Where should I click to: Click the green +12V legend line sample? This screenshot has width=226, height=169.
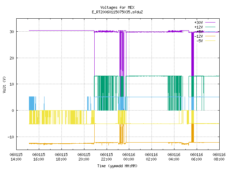[210, 27]
